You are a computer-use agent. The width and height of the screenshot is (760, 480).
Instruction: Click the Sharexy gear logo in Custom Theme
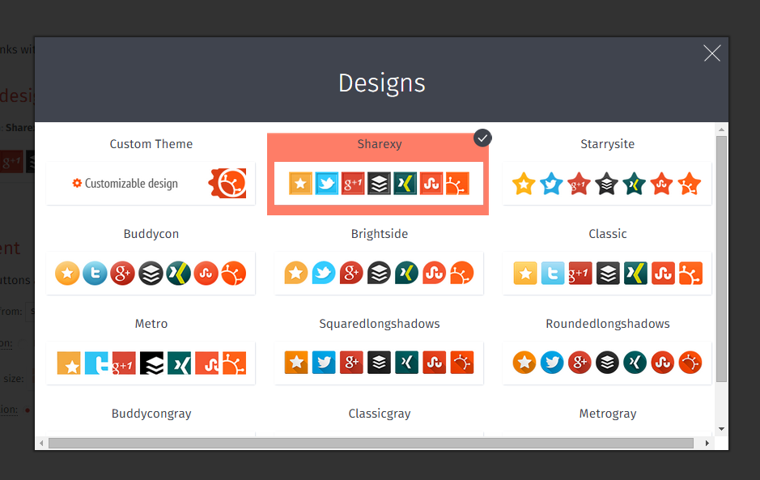(227, 183)
